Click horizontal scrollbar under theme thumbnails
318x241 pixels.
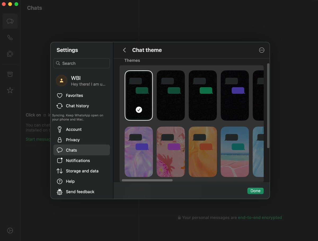click(147, 180)
